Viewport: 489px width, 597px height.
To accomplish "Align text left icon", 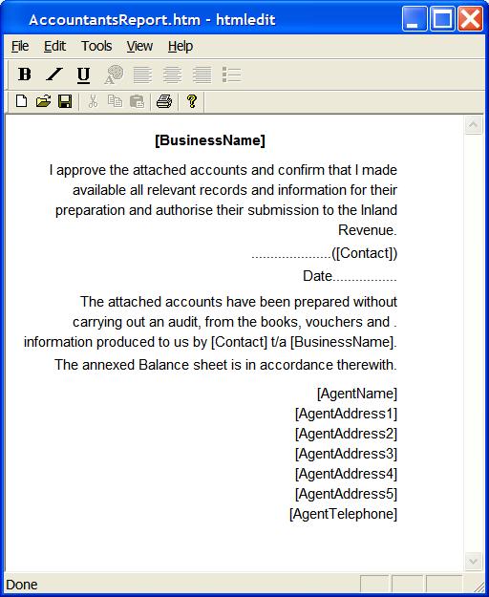I will point(142,75).
